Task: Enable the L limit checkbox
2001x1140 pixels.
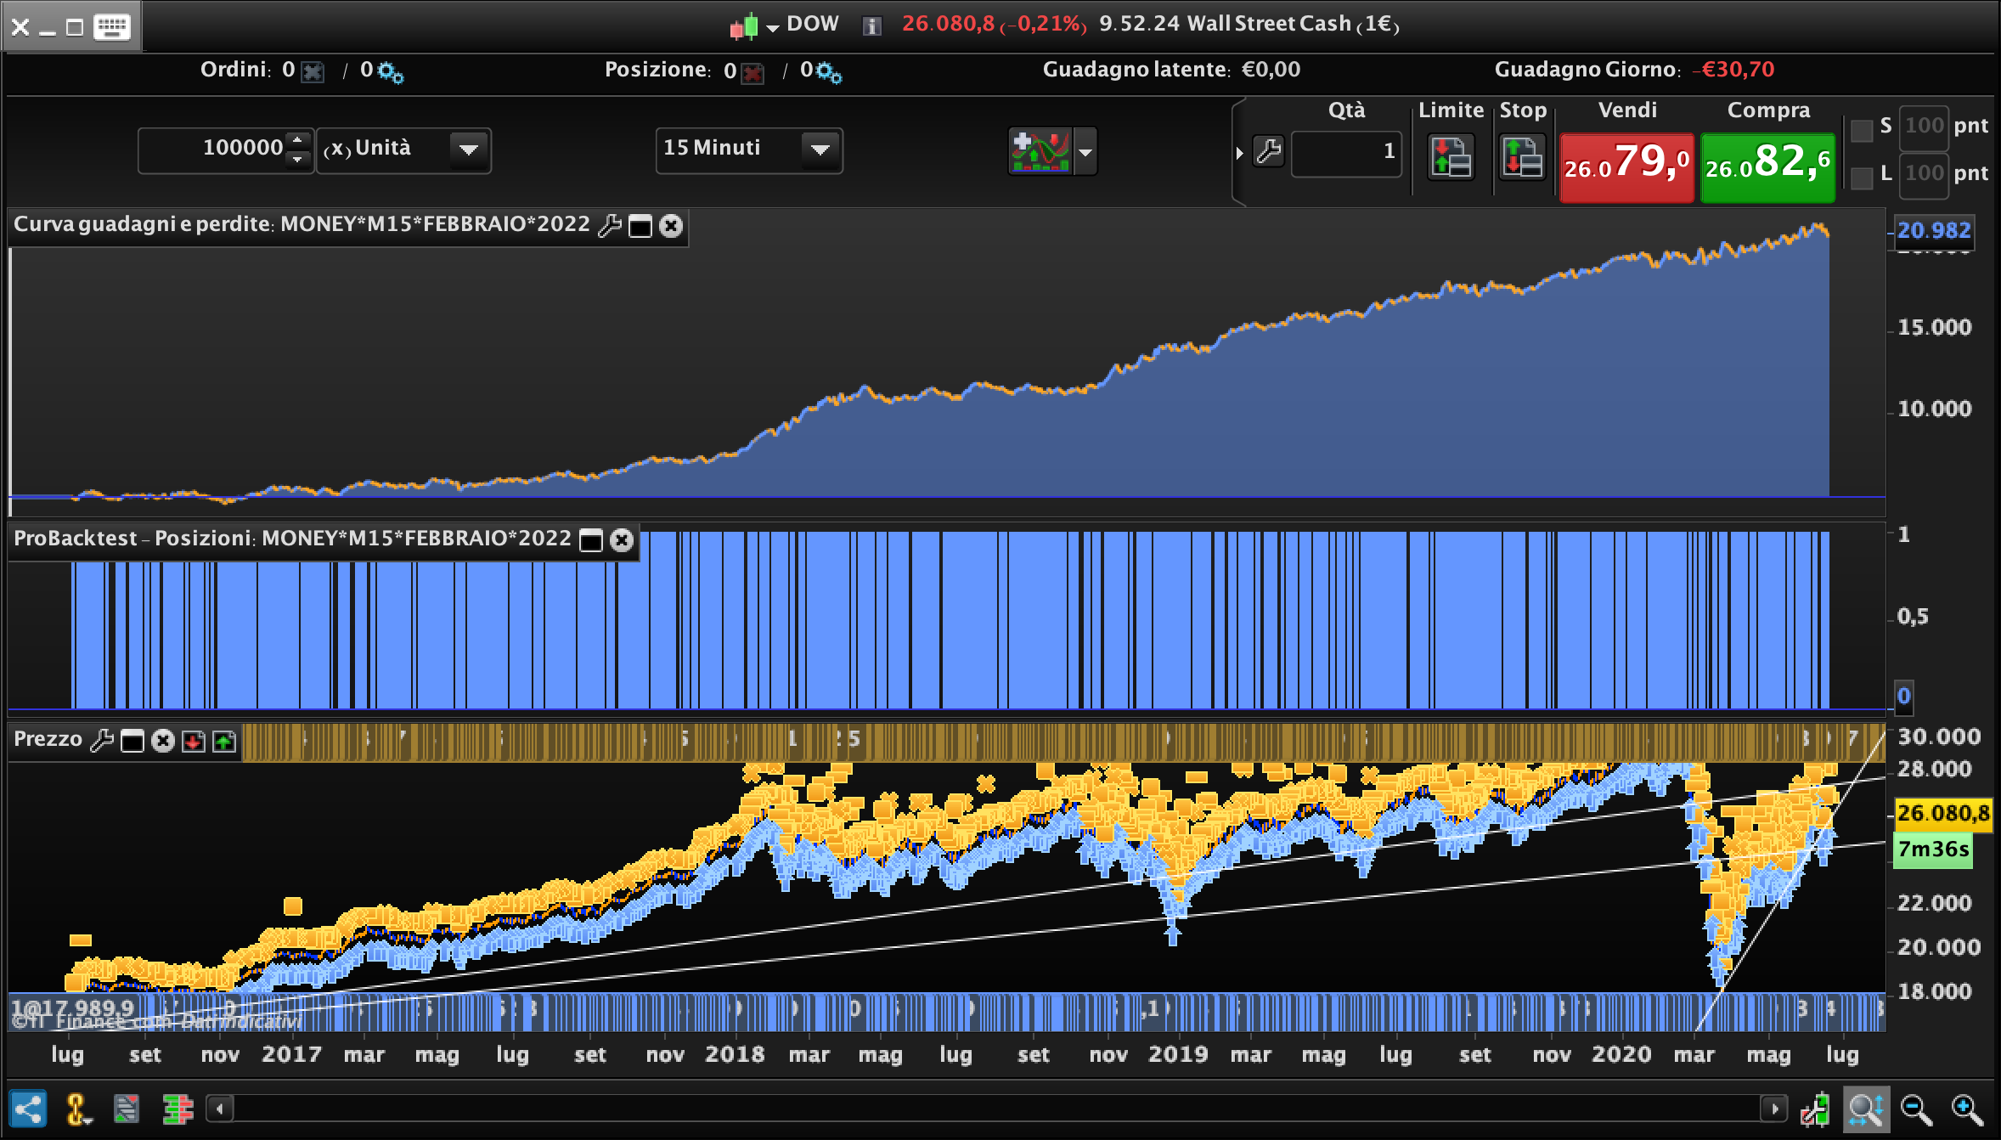Action: (x=1861, y=178)
